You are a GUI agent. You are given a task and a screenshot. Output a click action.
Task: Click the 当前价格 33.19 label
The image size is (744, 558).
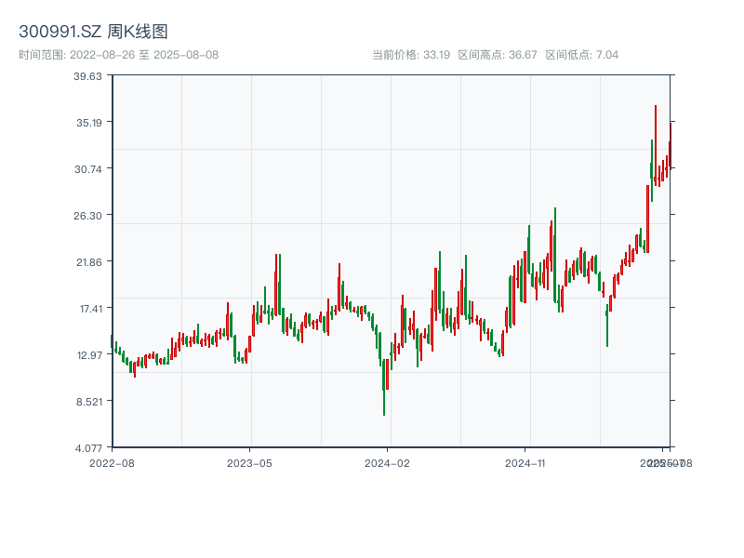click(410, 55)
